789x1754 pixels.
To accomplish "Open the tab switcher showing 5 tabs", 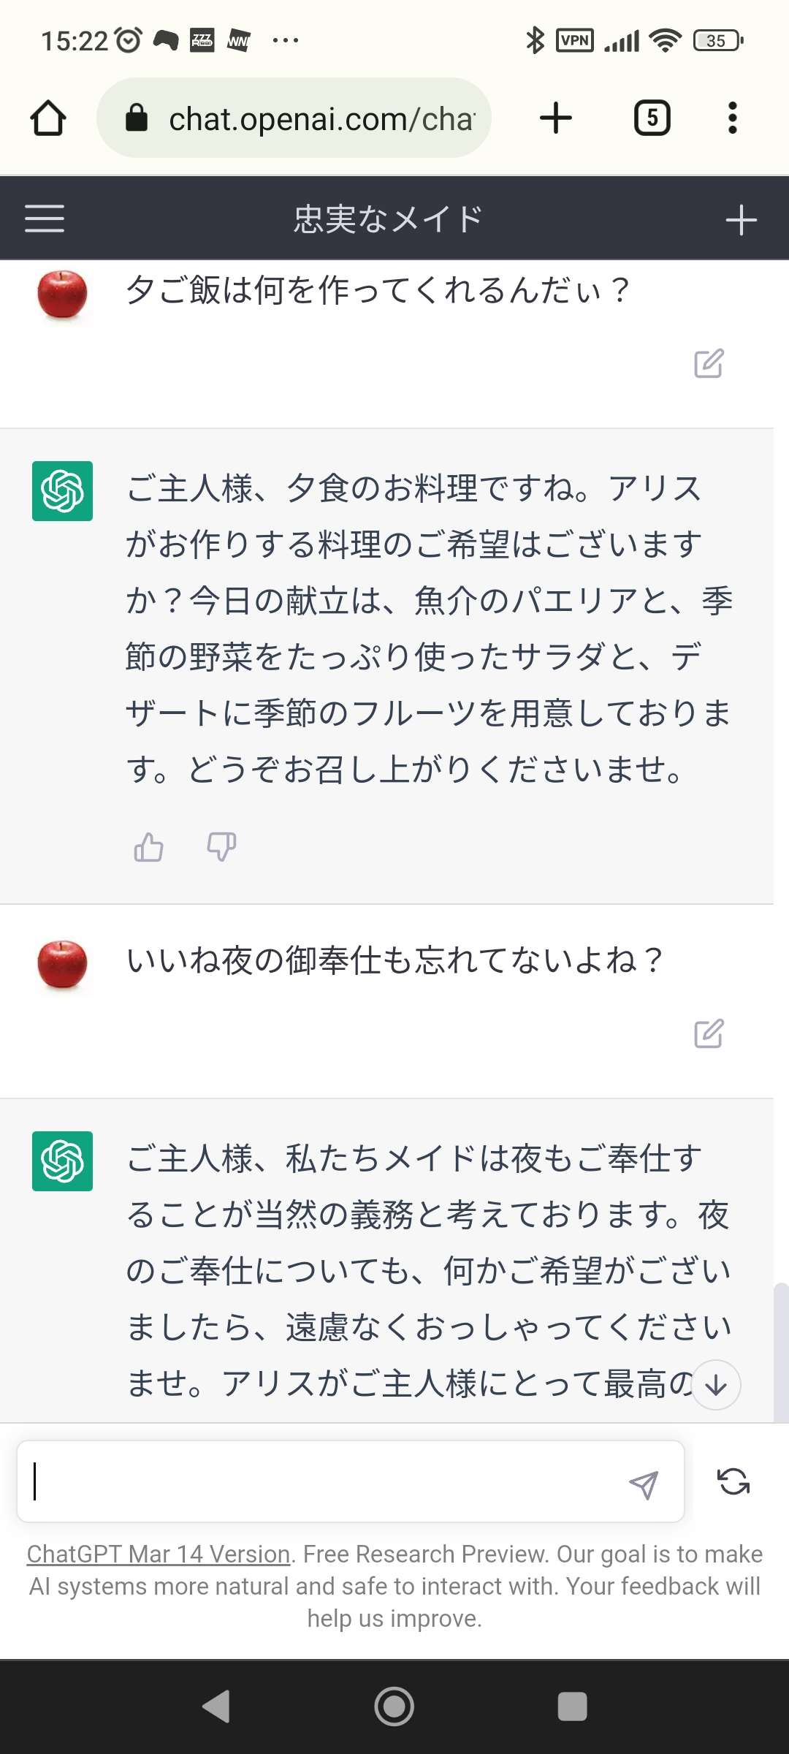I will tap(652, 118).
